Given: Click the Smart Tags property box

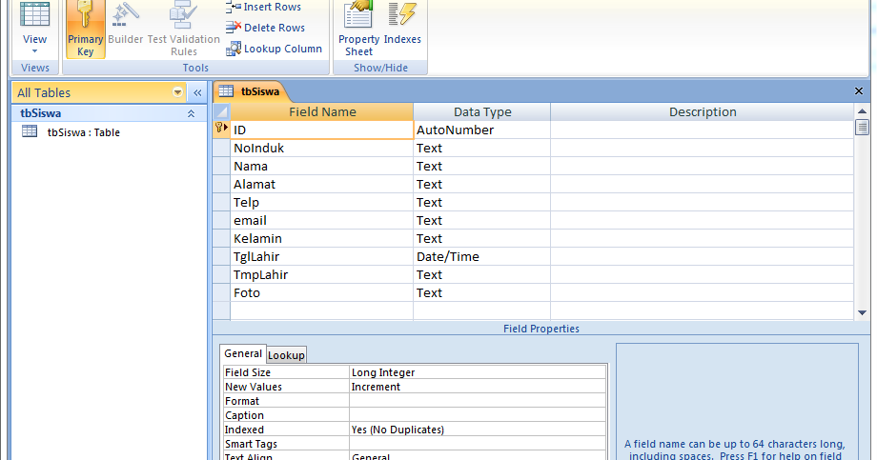Looking at the screenshot, I should point(478,444).
